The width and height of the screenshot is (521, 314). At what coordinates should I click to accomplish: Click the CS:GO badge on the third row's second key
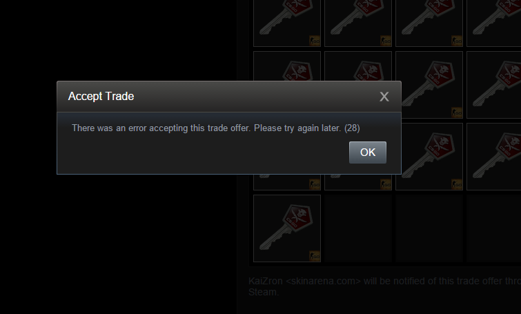pyautogui.click(x=386, y=184)
